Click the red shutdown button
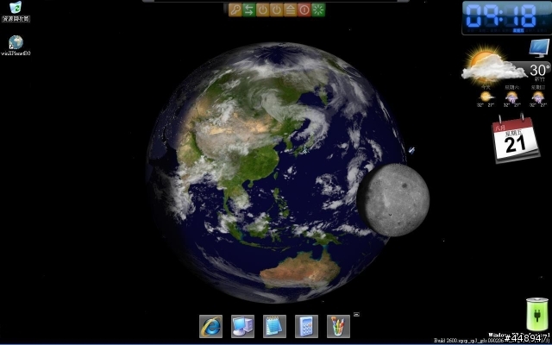 tap(304, 9)
